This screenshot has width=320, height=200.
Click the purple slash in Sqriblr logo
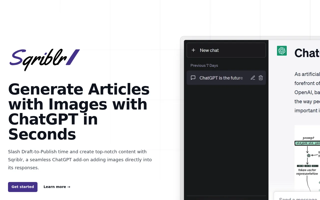pos(73,57)
